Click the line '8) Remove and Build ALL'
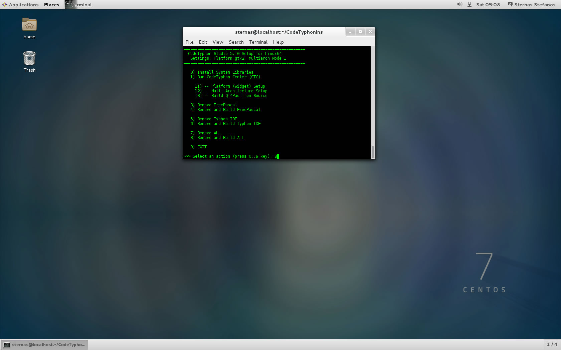Screen dimensions: 561x350 (x=217, y=138)
